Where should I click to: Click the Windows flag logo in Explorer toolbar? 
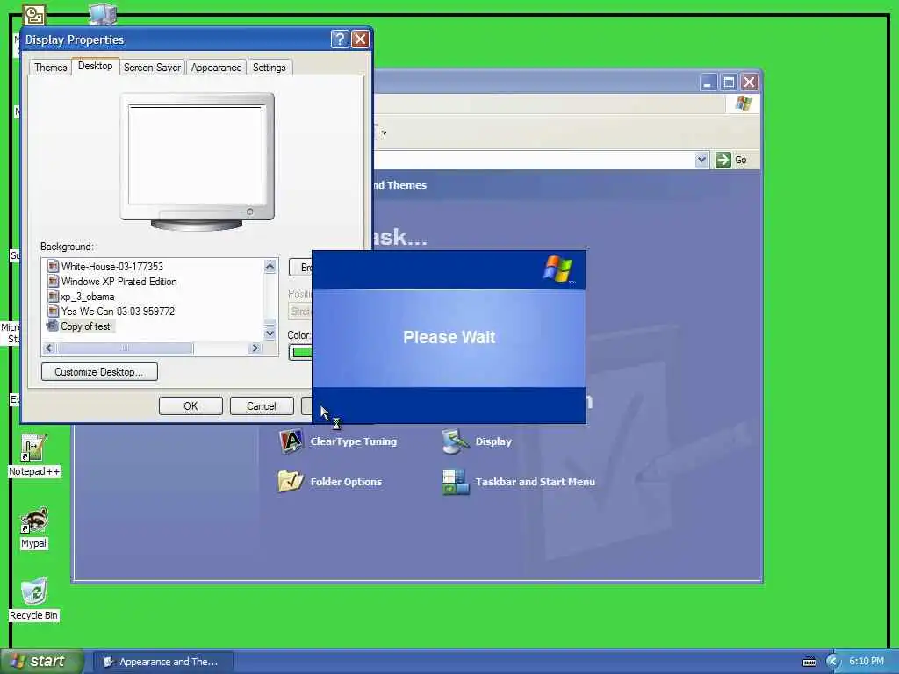tap(743, 104)
